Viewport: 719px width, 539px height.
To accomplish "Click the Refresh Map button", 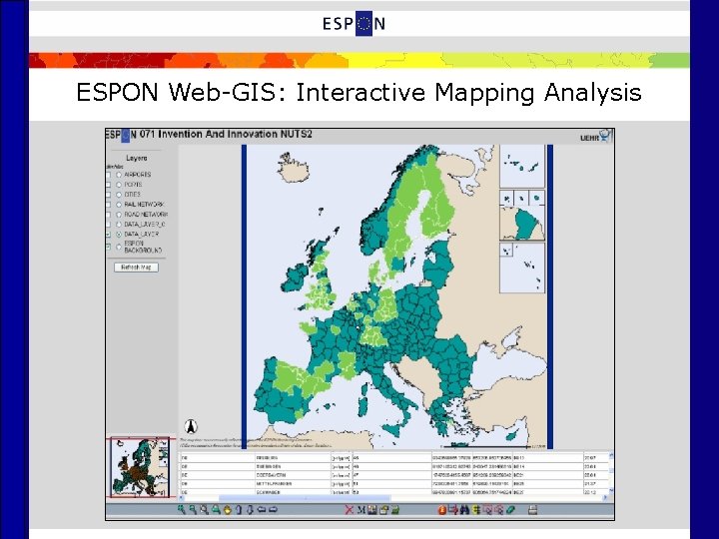I will tap(136, 268).
